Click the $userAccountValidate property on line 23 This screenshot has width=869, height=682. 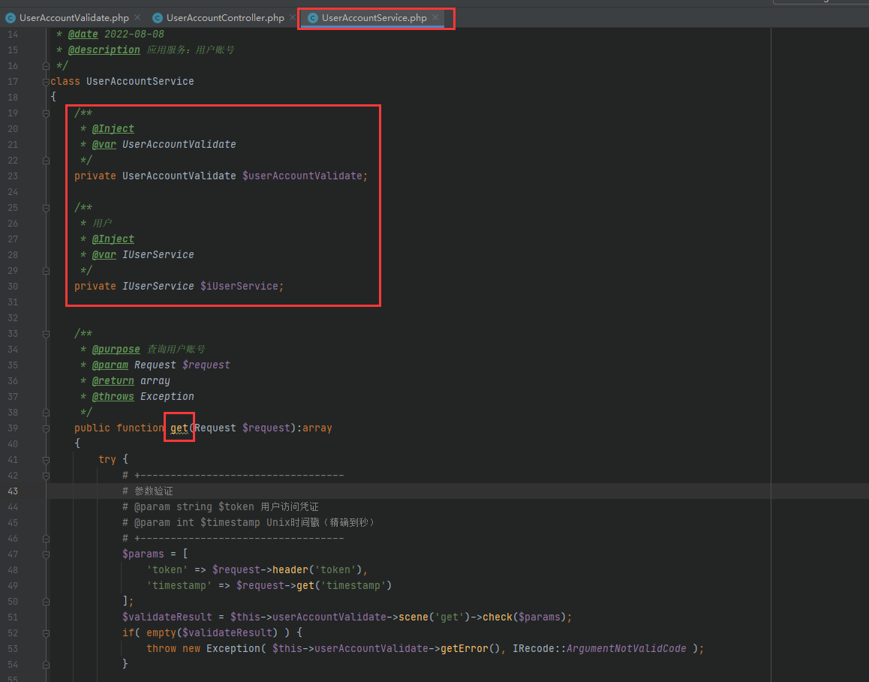pos(302,176)
